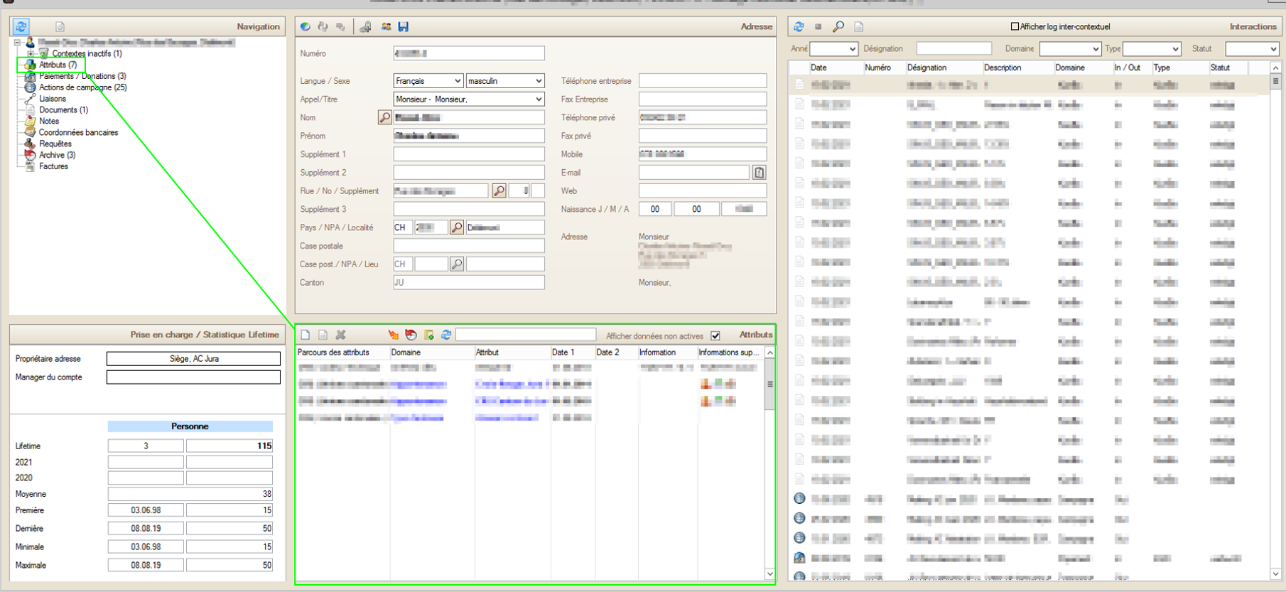Open the Domaine filter dropdown in Interactions
Screen dimensions: 1286x592
coord(1070,48)
